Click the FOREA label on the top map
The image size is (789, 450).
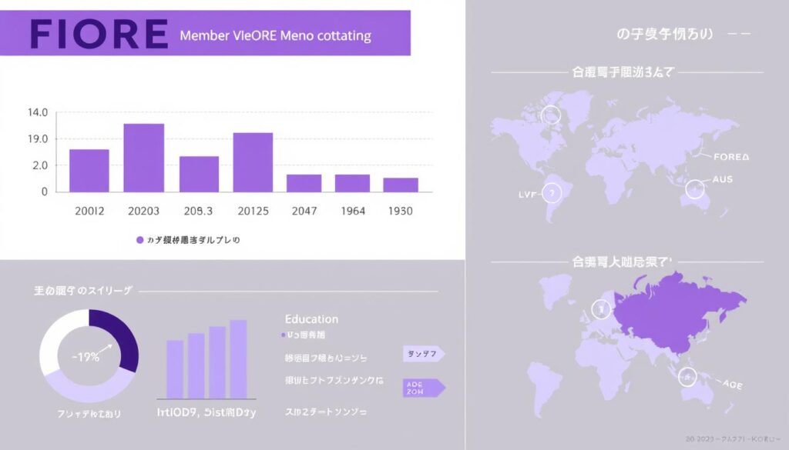click(x=731, y=156)
